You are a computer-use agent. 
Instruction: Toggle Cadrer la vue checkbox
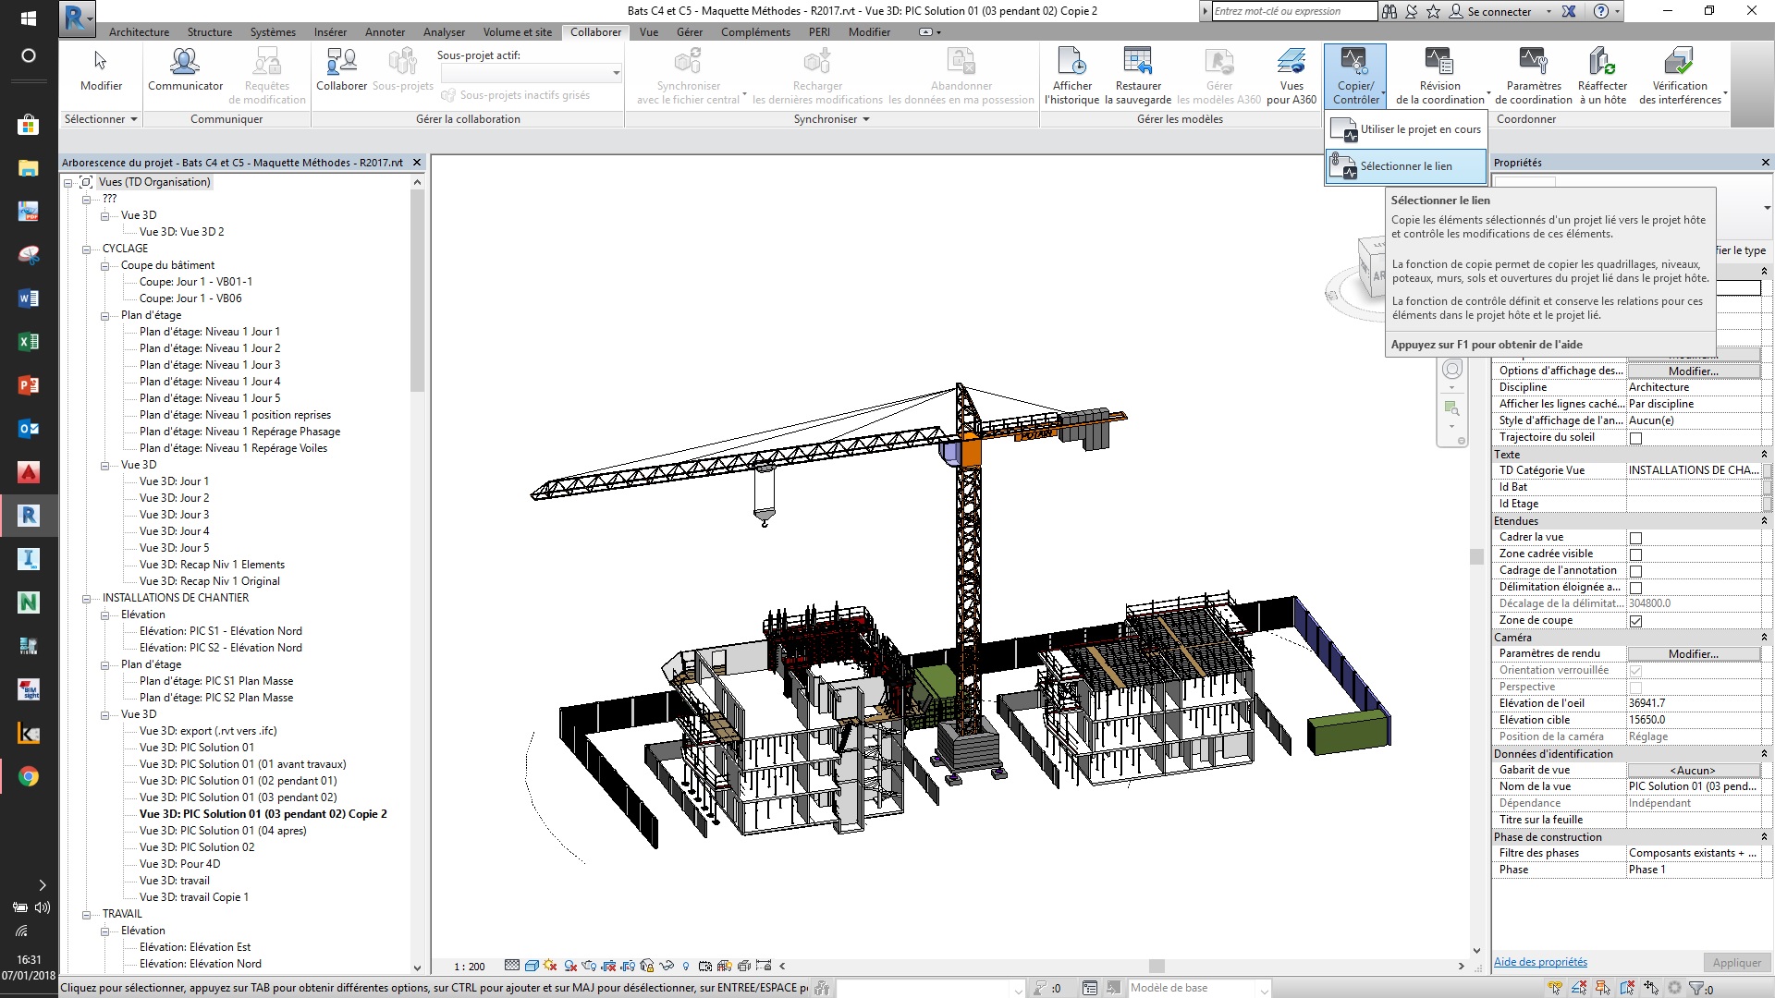coord(1635,538)
